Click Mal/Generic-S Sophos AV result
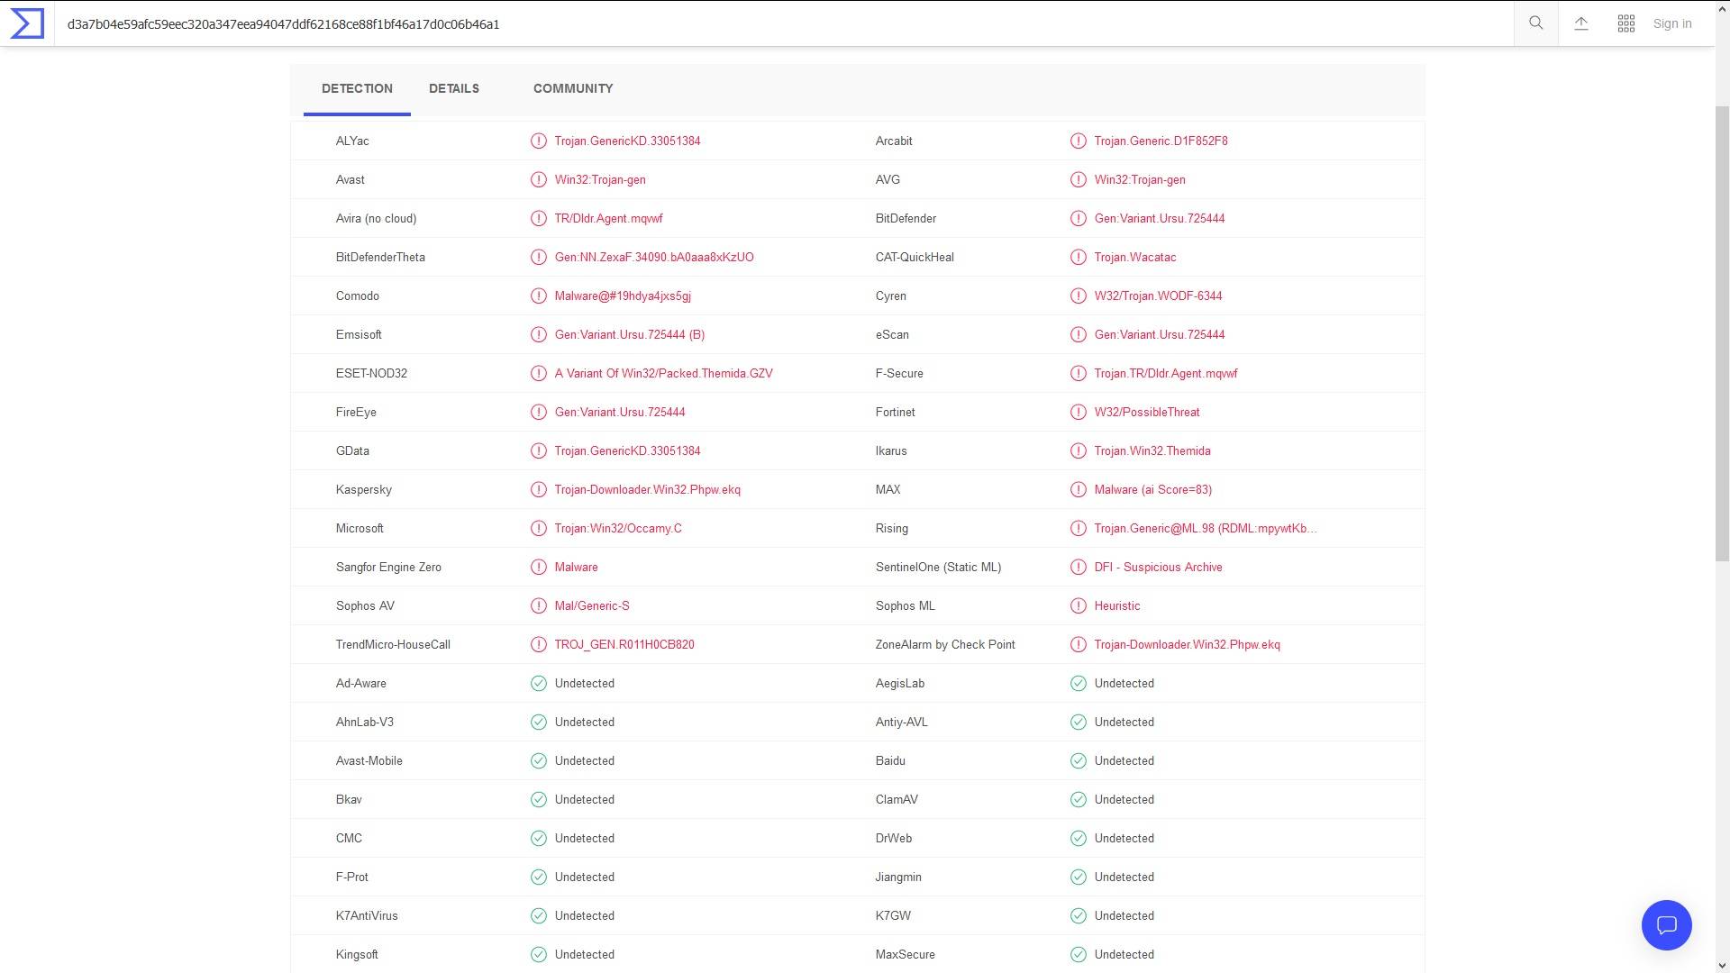The image size is (1730, 973). 592,606
